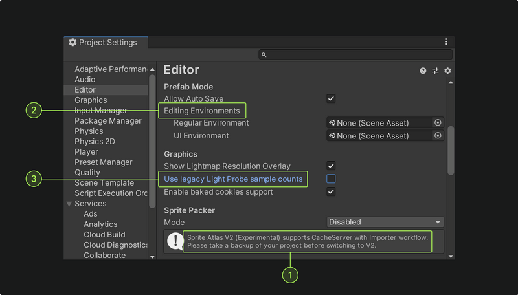Click the three-dot window options menu
Screen dimensions: 518x295
446,42
